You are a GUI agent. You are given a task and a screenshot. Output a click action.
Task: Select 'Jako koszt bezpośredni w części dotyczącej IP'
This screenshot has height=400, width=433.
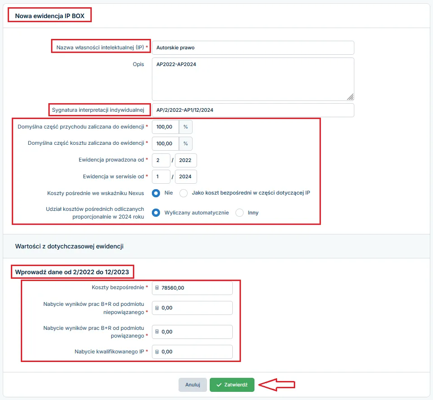184,193
